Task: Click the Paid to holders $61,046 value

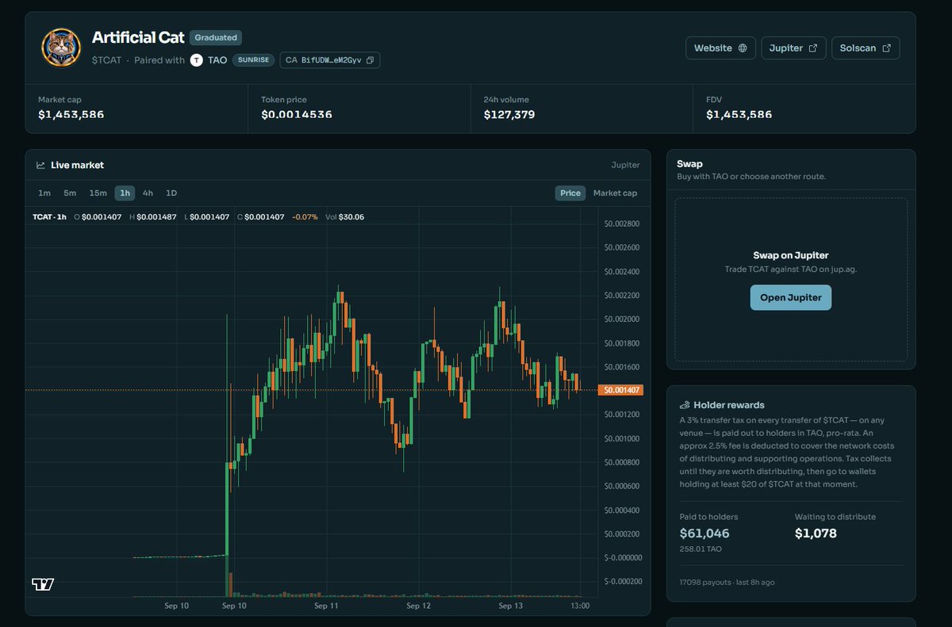Action: [704, 533]
